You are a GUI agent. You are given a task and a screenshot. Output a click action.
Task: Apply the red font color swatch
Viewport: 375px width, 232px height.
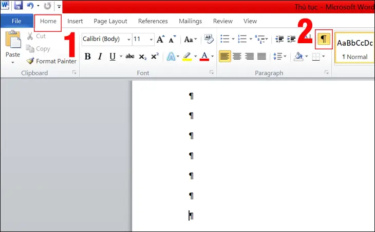point(205,57)
